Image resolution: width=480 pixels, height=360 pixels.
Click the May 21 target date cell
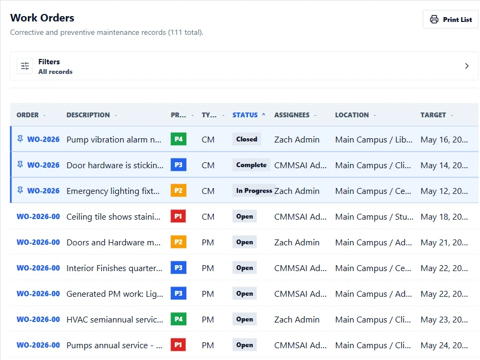[x=444, y=243]
